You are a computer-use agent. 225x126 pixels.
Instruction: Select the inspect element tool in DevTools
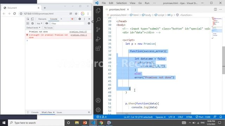coord(28,19)
